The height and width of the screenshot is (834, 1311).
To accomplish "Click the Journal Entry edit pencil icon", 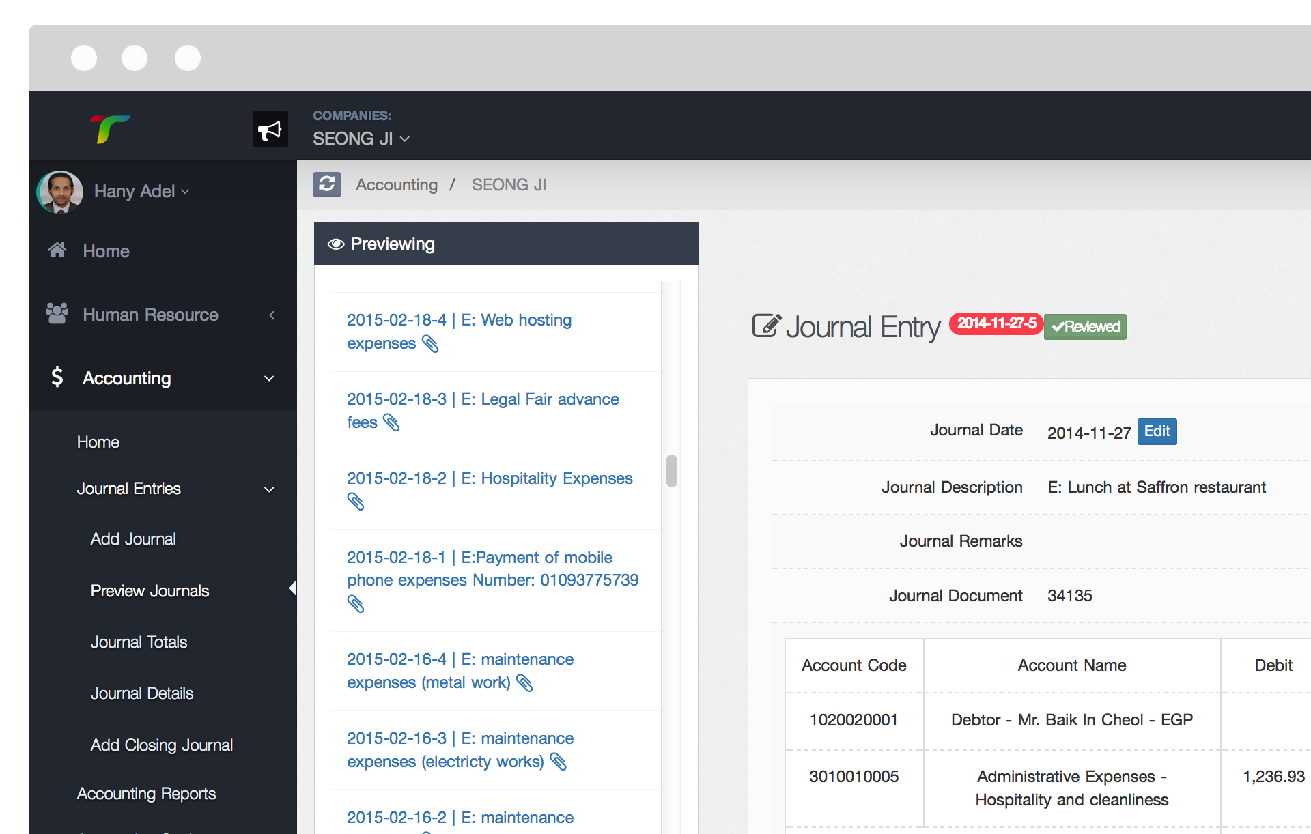I will pos(766,326).
